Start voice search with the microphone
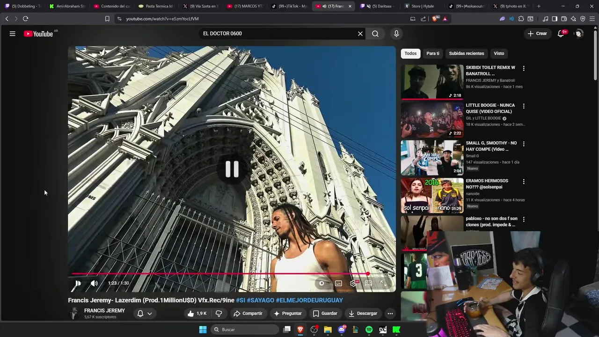 tap(396, 34)
